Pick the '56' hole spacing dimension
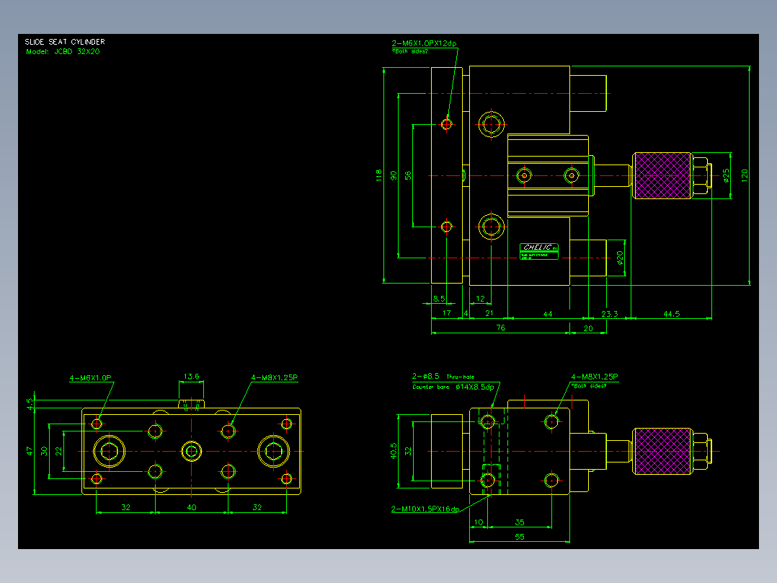Screen dimensions: 777x583 (x=408, y=175)
